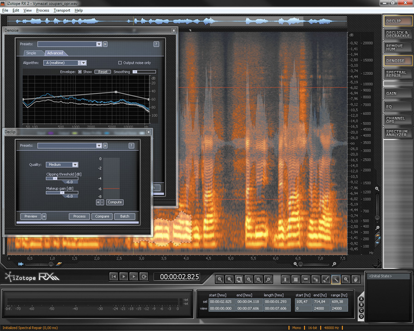Click the Batch button in Declip
The height and width of the screenshot is (331, 414).
click(x=125, y=217)
